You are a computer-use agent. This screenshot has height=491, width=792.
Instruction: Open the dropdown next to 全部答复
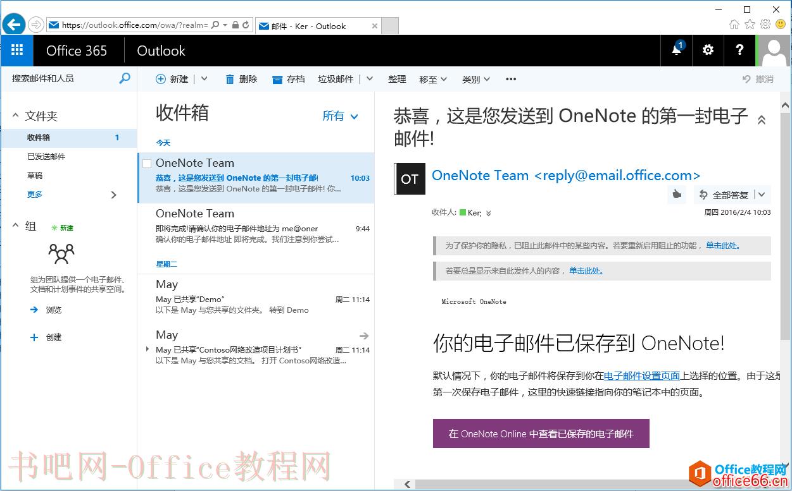click(x=762, y=195)
